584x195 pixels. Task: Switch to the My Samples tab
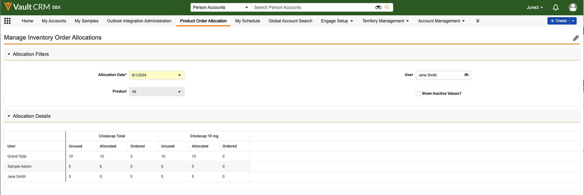point(87,21)
